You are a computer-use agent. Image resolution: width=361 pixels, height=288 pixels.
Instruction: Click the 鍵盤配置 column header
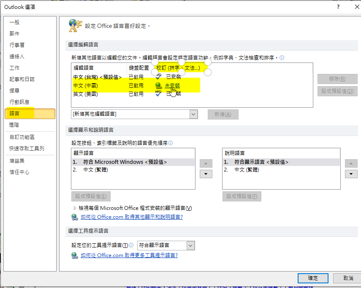tap(139, 68)
